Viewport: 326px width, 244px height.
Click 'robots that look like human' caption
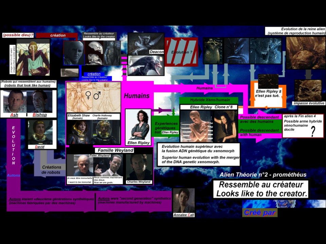[28, 85]
